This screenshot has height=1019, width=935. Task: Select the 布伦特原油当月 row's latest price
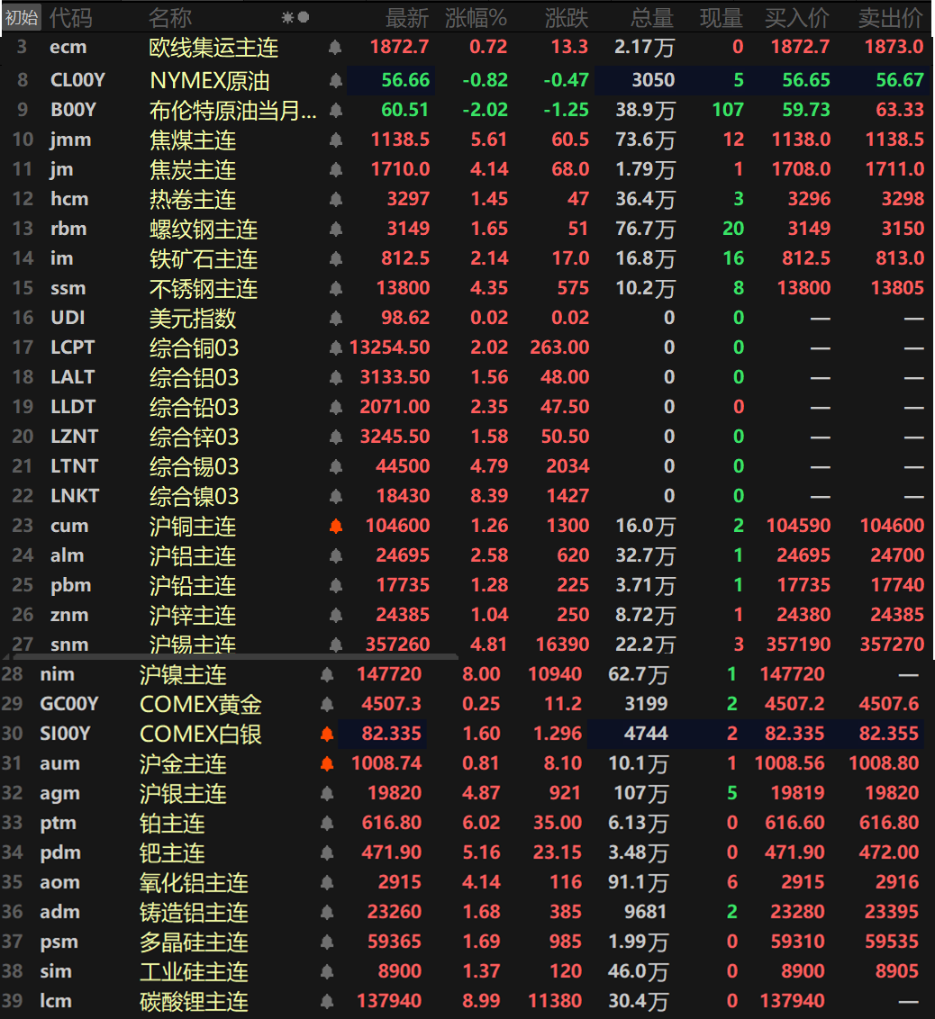point(405,111)
